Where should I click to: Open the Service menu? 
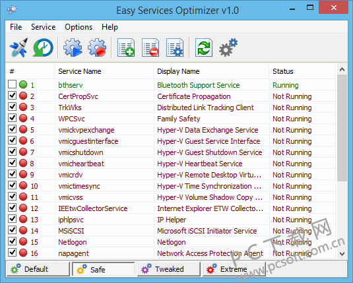point(44,27)
